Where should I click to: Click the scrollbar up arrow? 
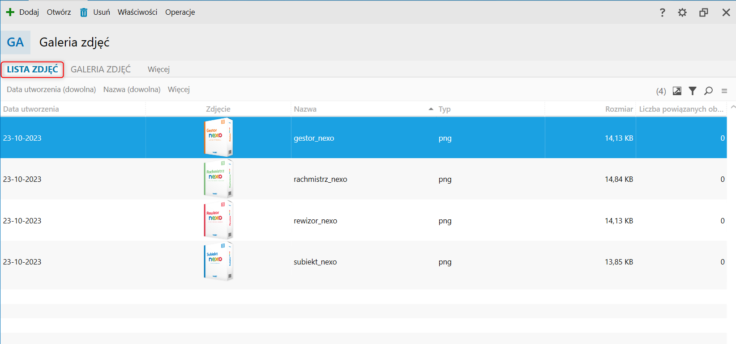pyautogui.click(x=732, y=107)
